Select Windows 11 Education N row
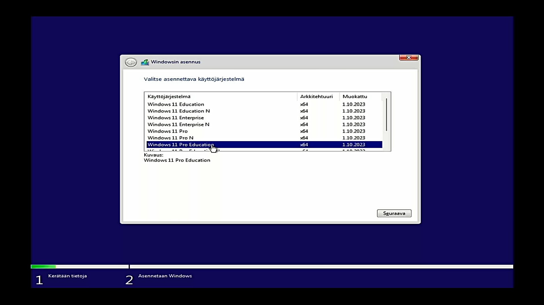 click(264, 111)
